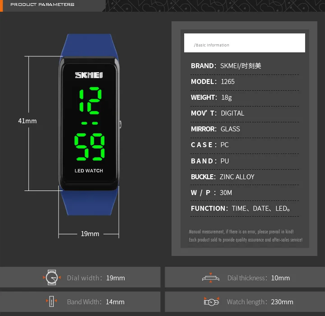Viewport: 325px width, 316px height.
Task: Click the 41mm height measurement label
Action: click(x=28, y=121)
